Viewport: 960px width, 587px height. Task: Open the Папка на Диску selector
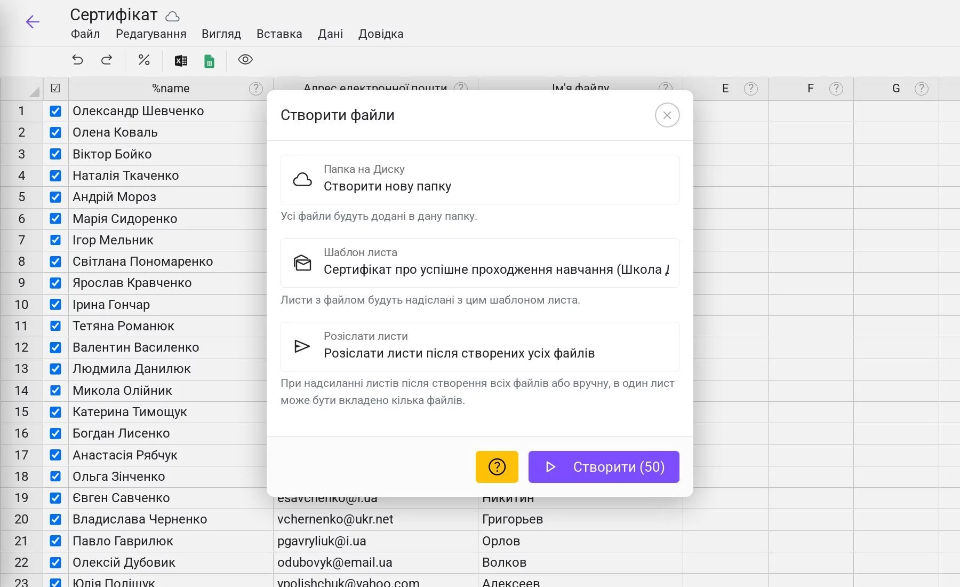coord(480,179)
